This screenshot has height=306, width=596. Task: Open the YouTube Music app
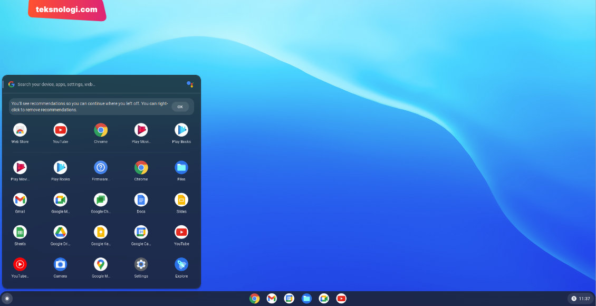tap(20, 264)
